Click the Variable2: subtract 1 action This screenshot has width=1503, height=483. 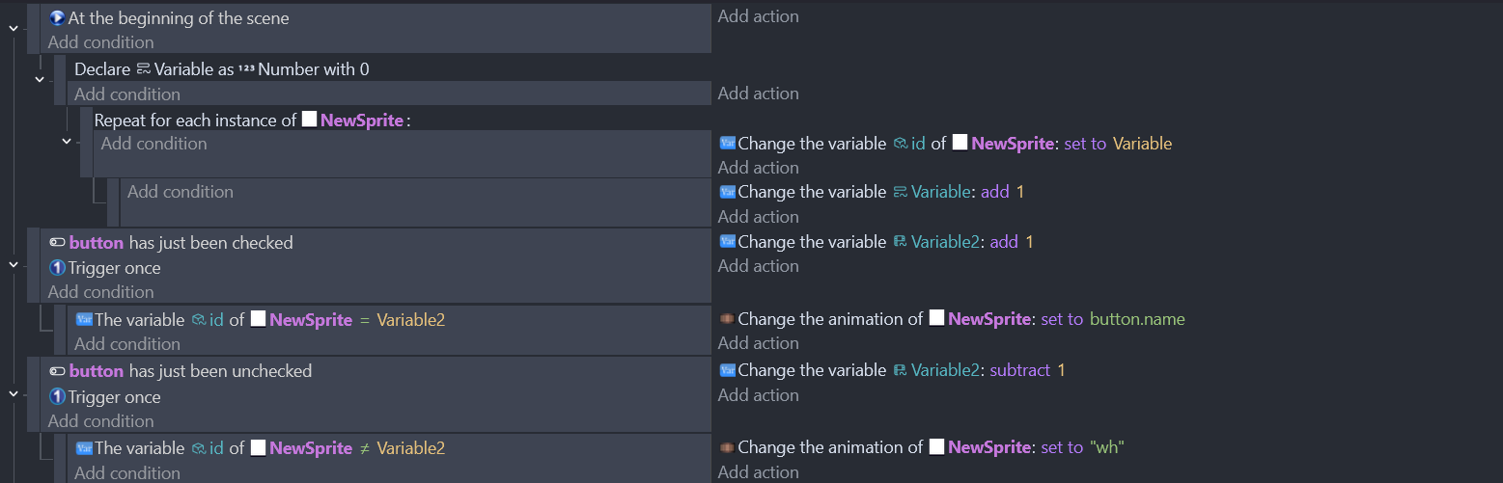click(892, 370)
